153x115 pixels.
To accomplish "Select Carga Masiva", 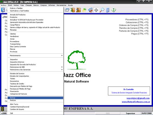I will [x=35, y=25].
